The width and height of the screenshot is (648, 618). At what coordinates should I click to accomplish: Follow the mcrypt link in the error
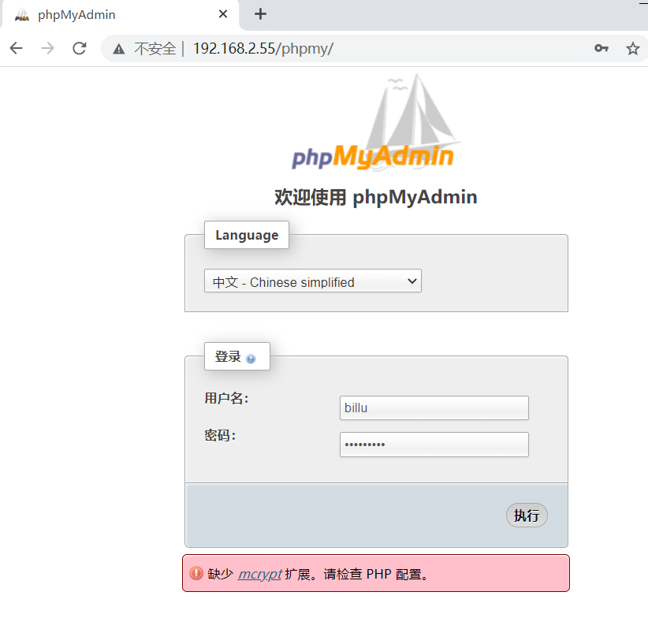click(x=260, y=574)
